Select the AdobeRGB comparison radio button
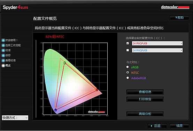 point(128,78)
